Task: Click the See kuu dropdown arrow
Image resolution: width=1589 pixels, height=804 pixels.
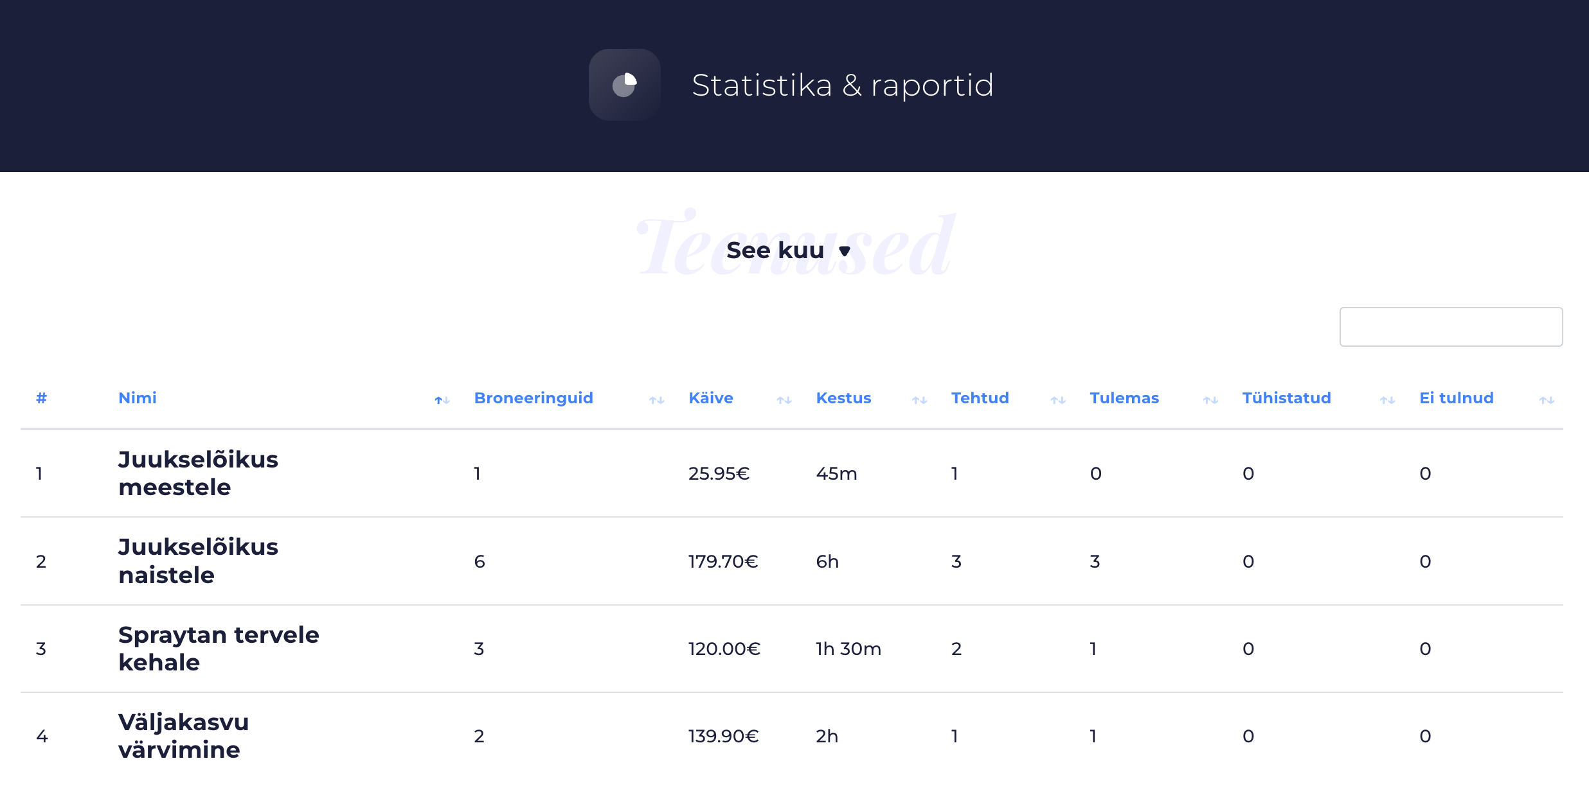Action: (845, 251)
